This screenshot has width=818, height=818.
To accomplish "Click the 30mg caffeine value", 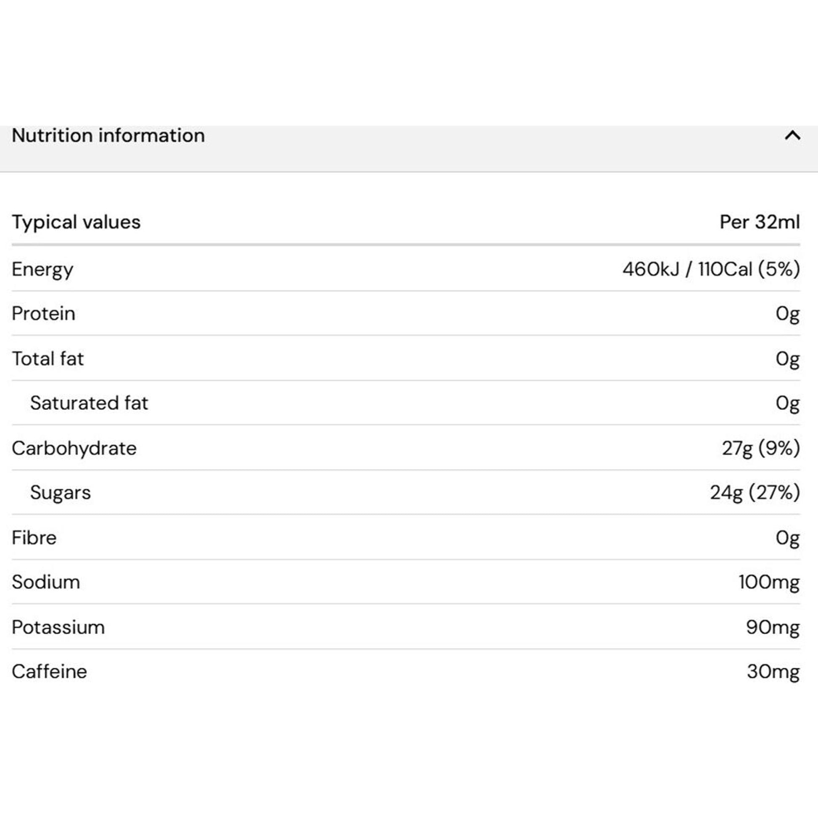I will pyautogui.click(x=773, y=672).
